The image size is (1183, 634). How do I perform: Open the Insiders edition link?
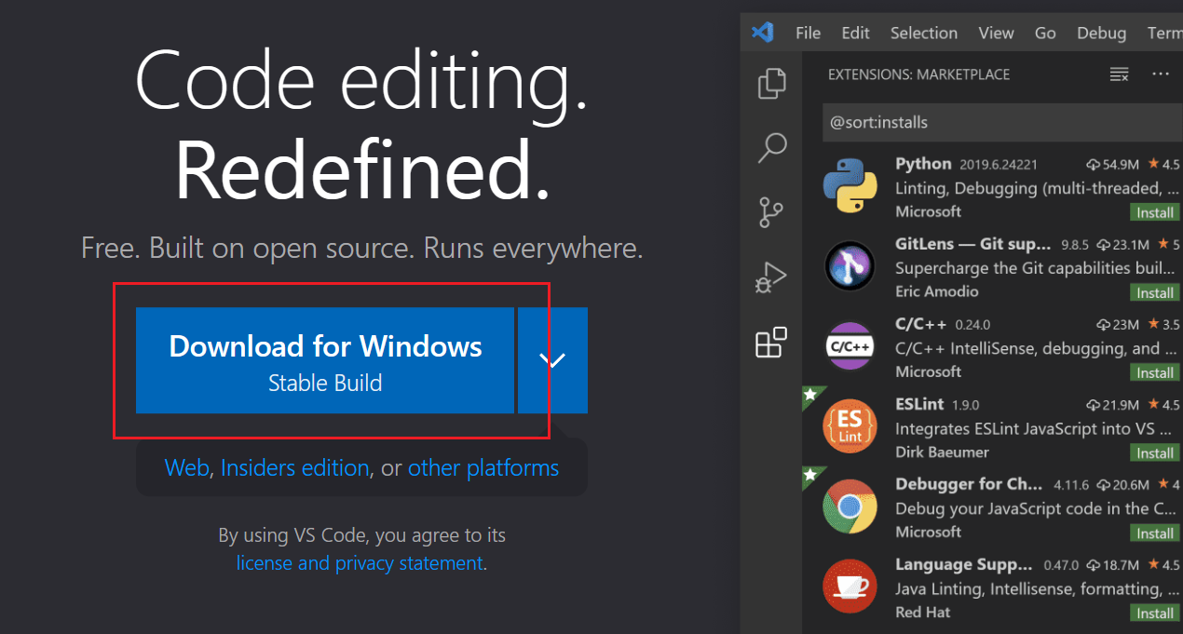click(295, 467)
